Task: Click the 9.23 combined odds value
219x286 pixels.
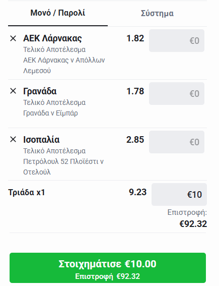Action: 137,192
